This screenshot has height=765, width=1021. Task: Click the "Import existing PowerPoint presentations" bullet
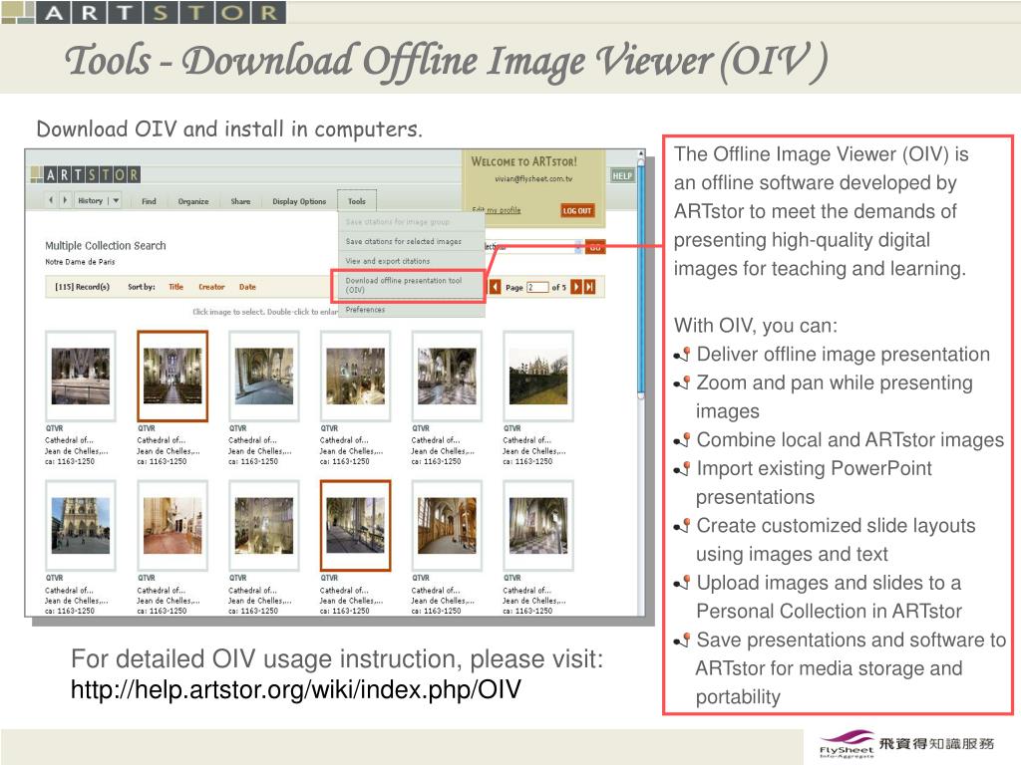pos(814,483)
